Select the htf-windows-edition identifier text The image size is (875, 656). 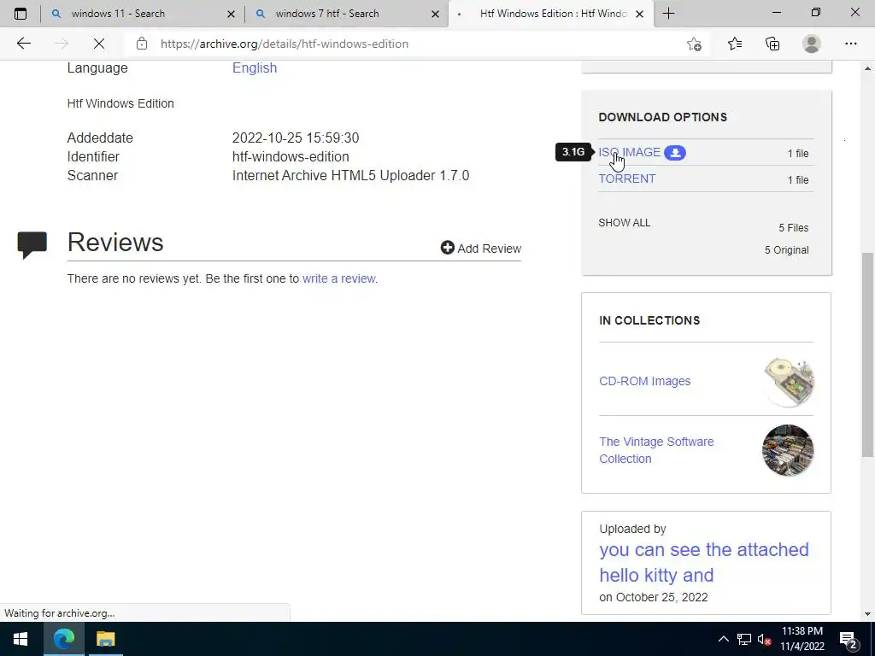(x=291, y=157)
